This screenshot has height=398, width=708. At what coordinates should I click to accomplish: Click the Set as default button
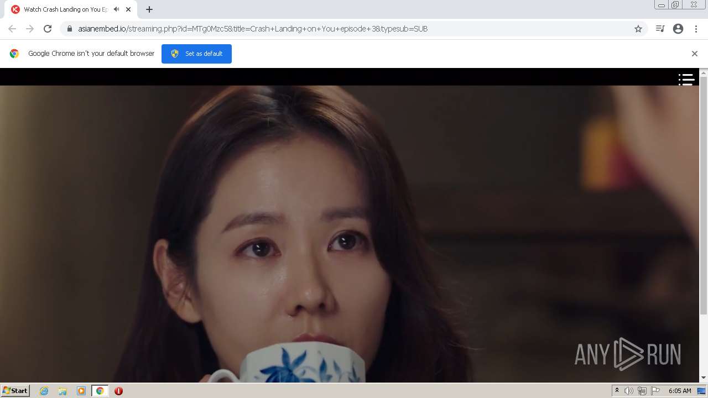coord(196,54)
